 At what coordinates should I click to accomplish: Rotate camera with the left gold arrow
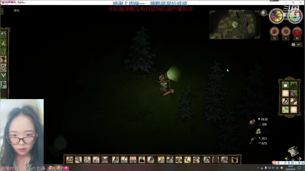(x=287, y=158)
